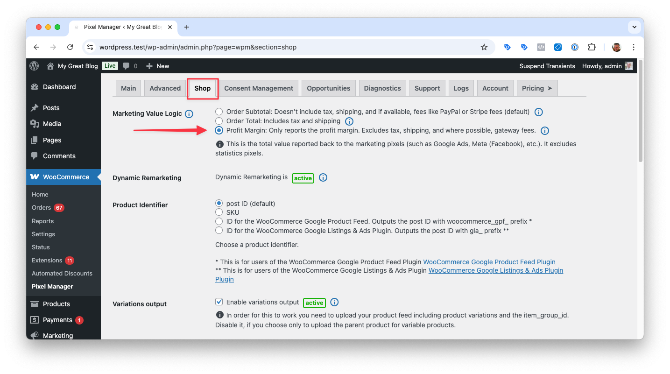Switch to the Account tab
670x374 pixels.
(x=495, y=88)
